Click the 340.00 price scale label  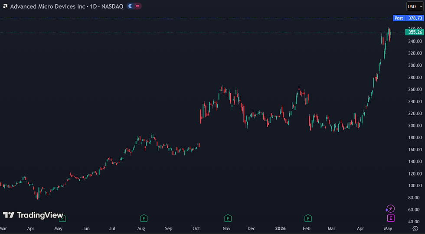pyautogui.click(x=415, y=41)
